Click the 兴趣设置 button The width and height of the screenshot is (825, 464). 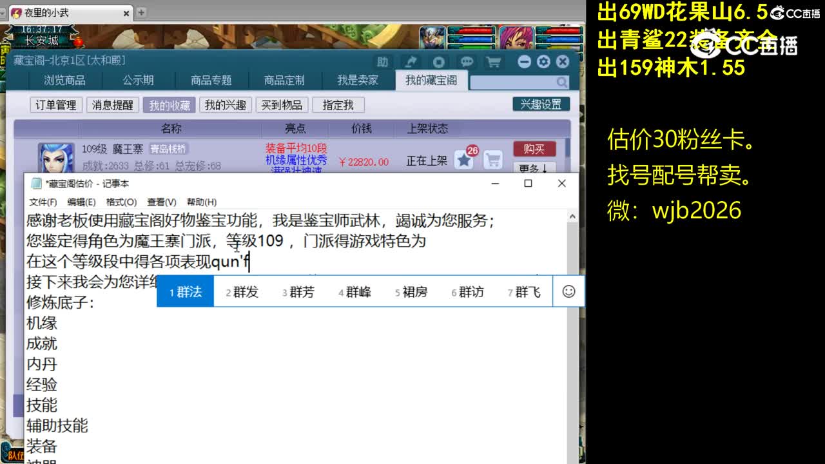(541, 103)
